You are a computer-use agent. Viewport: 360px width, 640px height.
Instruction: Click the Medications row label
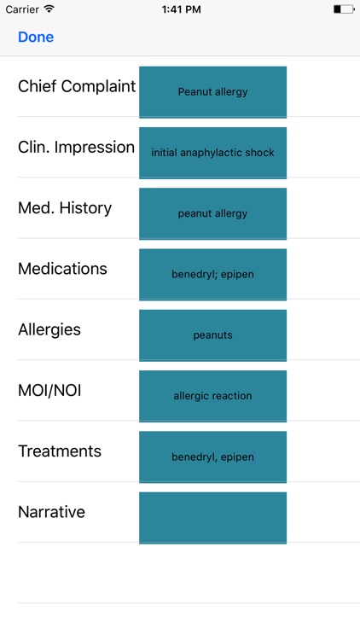coord(62,269)
